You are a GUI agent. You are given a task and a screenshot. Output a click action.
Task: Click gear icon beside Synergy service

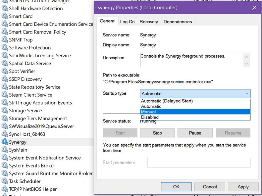[x=5, y=142]
